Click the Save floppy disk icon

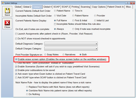[x=7, y=11]
